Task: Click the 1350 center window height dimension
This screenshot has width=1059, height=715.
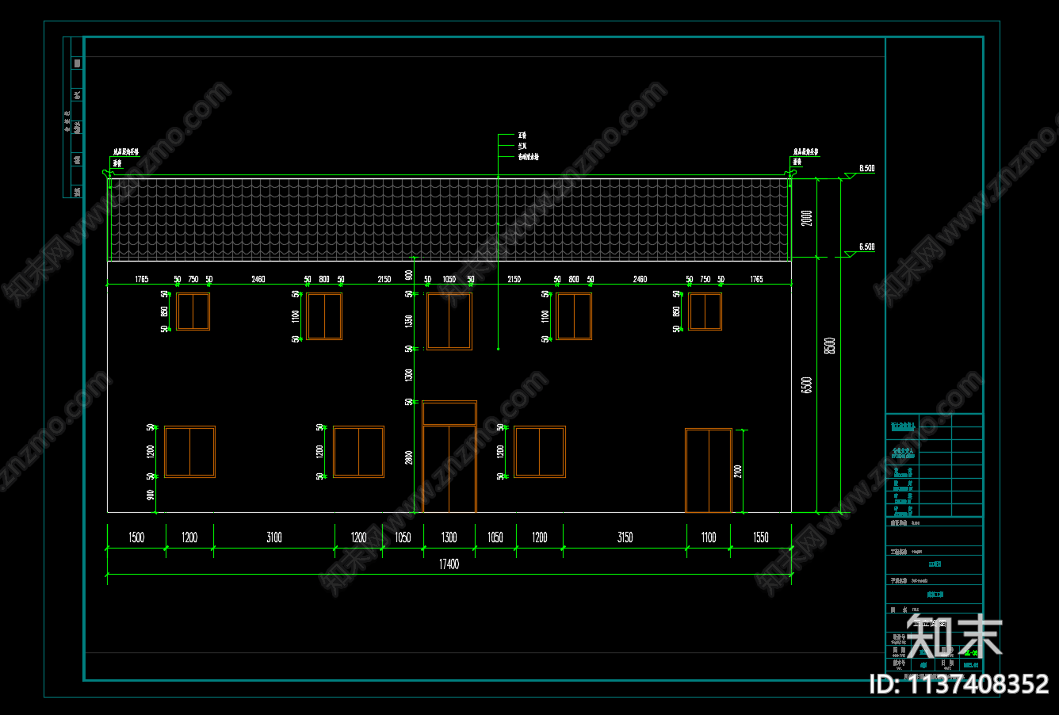Action: tap(409, 321)
